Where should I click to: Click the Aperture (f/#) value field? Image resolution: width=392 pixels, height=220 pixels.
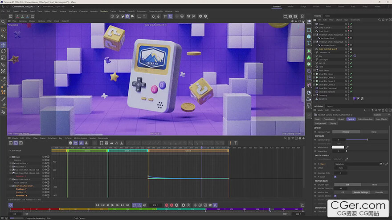pyautogui.click(x=340, y=173)
